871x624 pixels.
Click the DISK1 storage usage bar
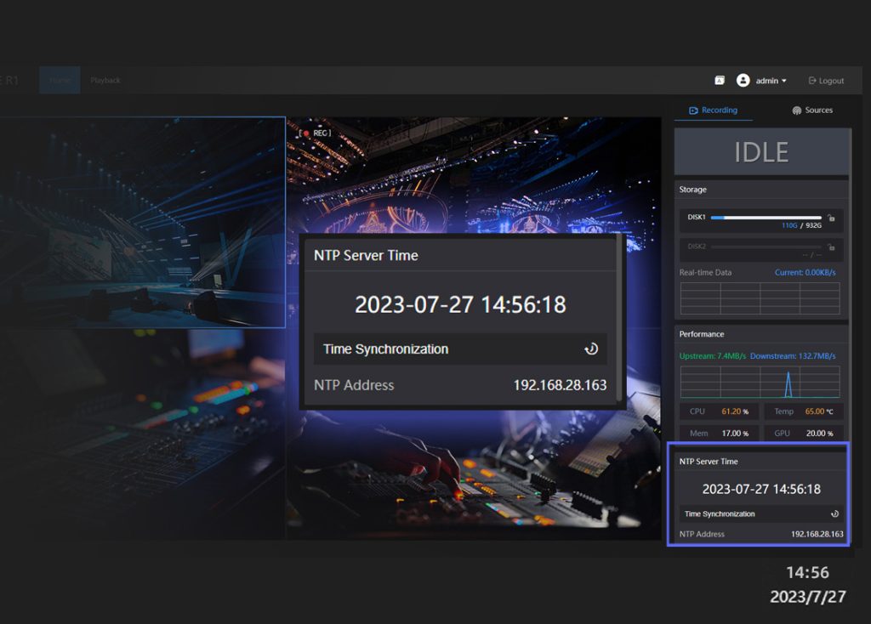pyautogui.click(x=766, y=218)
